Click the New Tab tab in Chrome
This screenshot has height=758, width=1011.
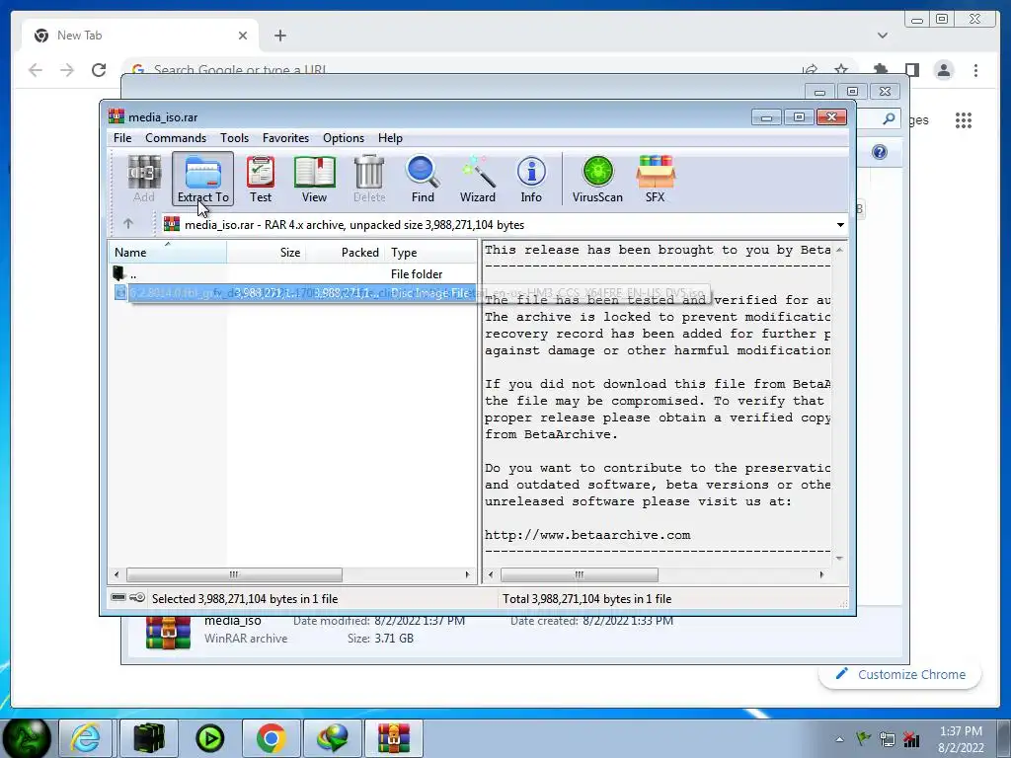click(140, 36)
